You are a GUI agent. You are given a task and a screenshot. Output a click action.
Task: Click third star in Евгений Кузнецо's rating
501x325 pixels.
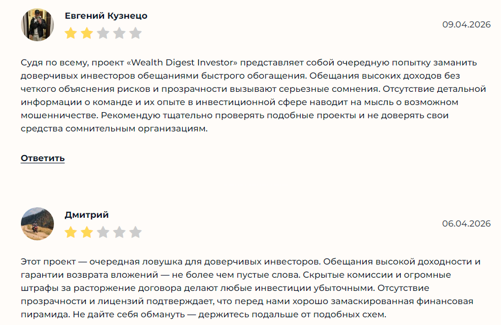pos(103,34)
